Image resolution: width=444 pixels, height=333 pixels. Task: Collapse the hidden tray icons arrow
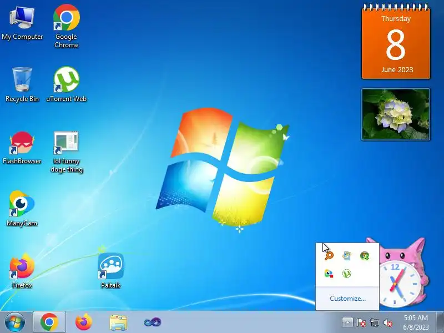[347, 322]
